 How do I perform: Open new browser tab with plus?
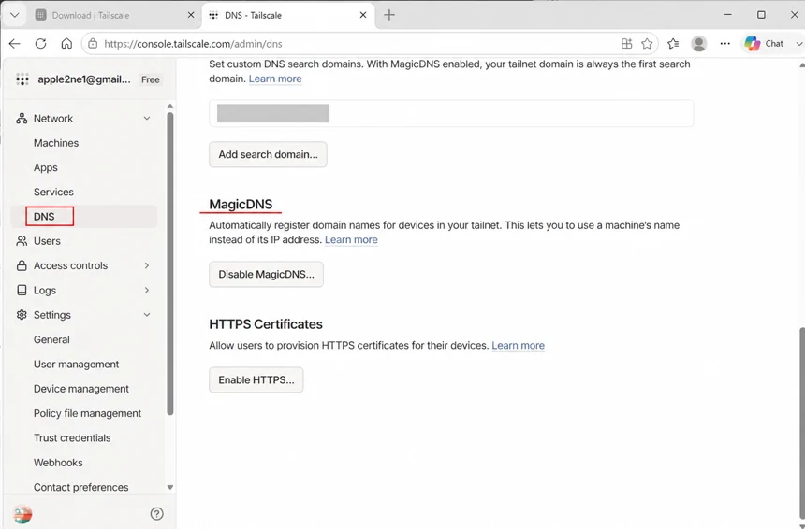(x=389, y=15)
